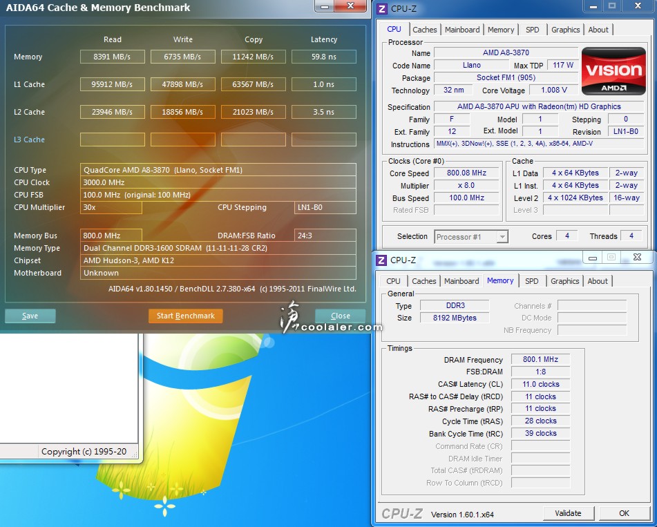Click the Max TDP value 117 W
This screenshot has width=657, height=527.
pos(563,66)
